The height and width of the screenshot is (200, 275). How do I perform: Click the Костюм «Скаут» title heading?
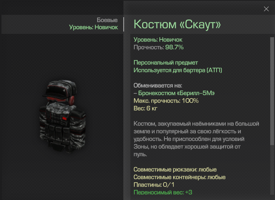[177, 24]
